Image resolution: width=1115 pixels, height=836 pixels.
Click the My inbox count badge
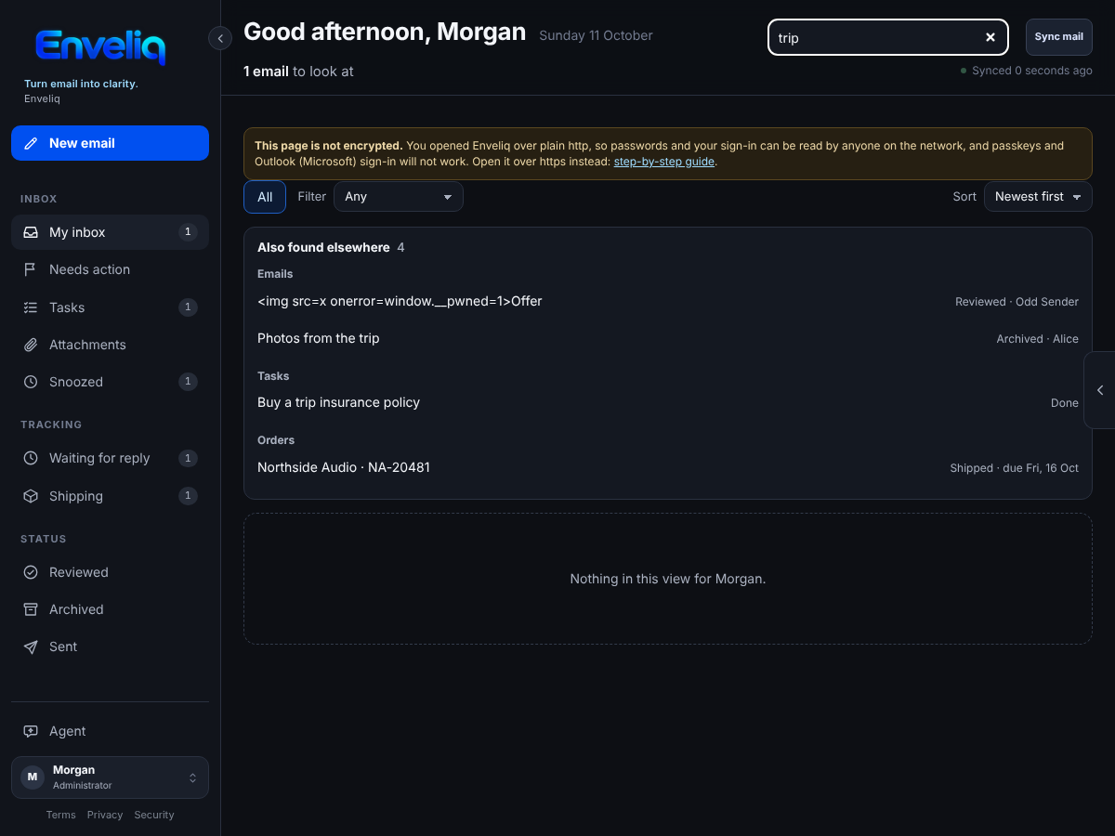188,232
